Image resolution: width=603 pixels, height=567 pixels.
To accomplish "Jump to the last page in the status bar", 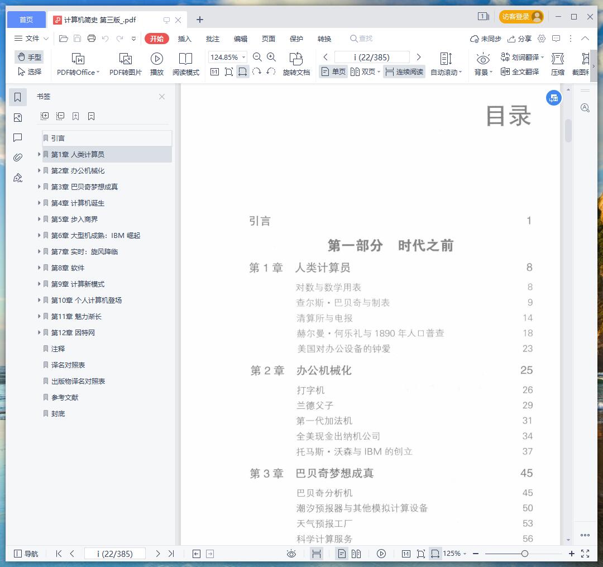I will tap(171, 554).
